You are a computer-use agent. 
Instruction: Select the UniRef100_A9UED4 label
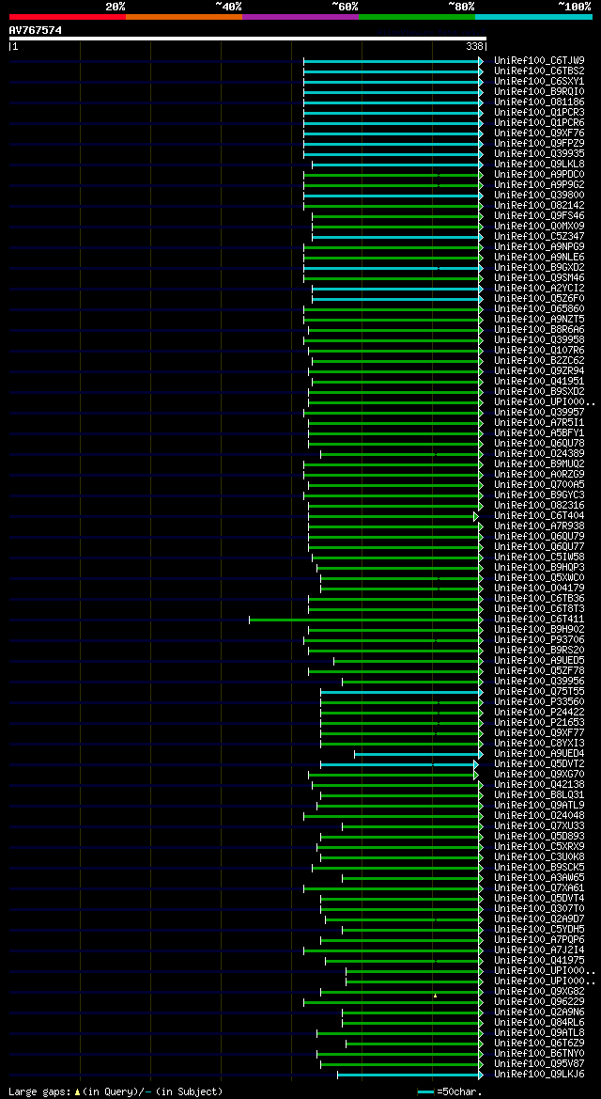pos(539,753)
